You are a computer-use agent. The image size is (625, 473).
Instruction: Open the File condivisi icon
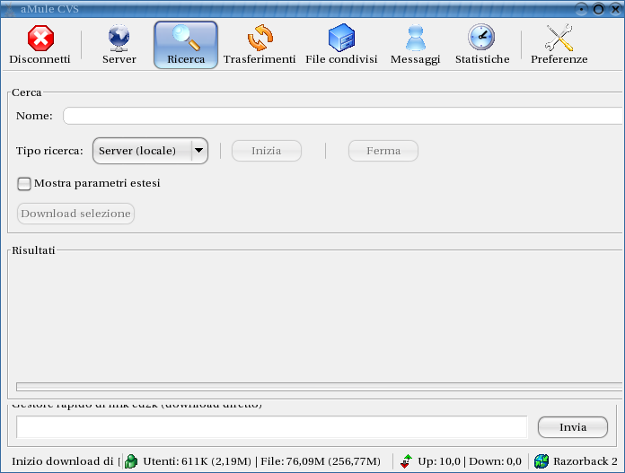(341, 39)
